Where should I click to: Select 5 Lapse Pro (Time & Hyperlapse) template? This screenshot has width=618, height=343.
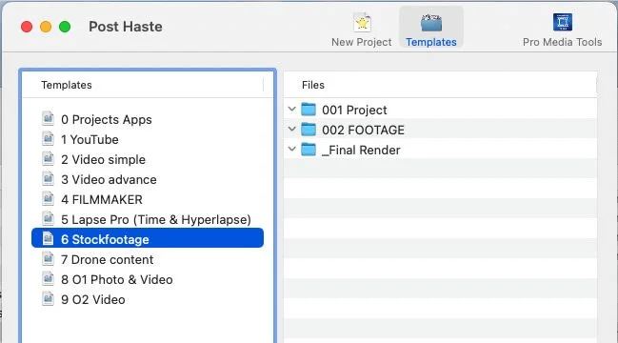pos(156,219)
